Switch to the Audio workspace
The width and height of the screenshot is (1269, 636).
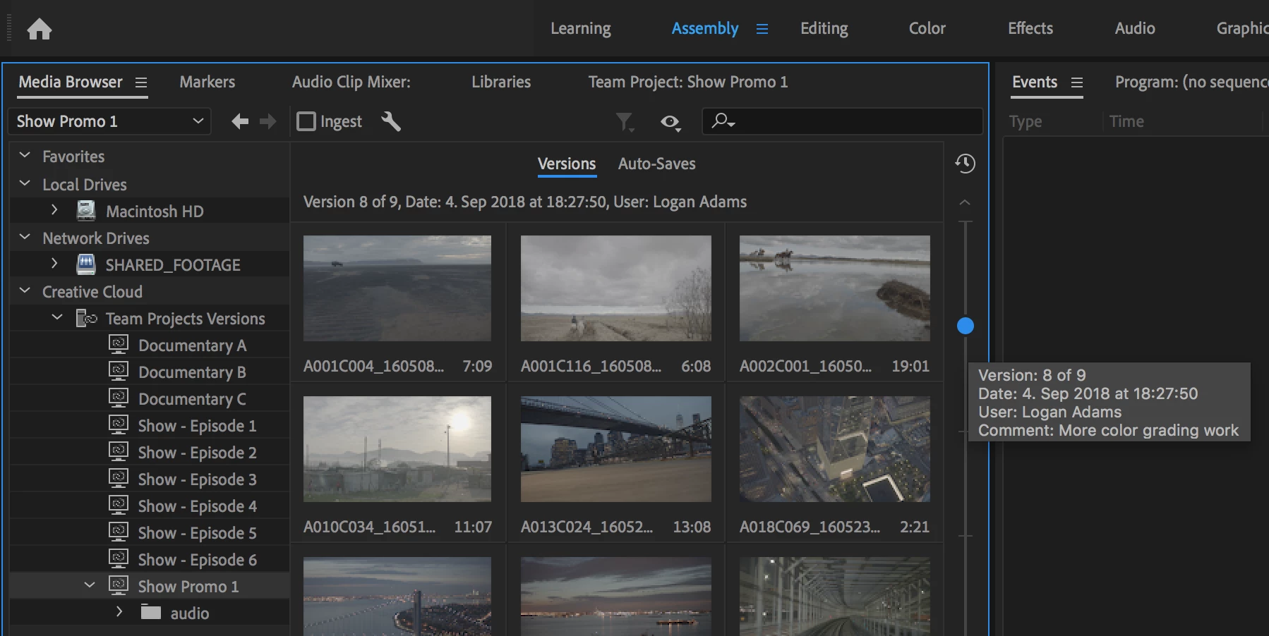1135,29
